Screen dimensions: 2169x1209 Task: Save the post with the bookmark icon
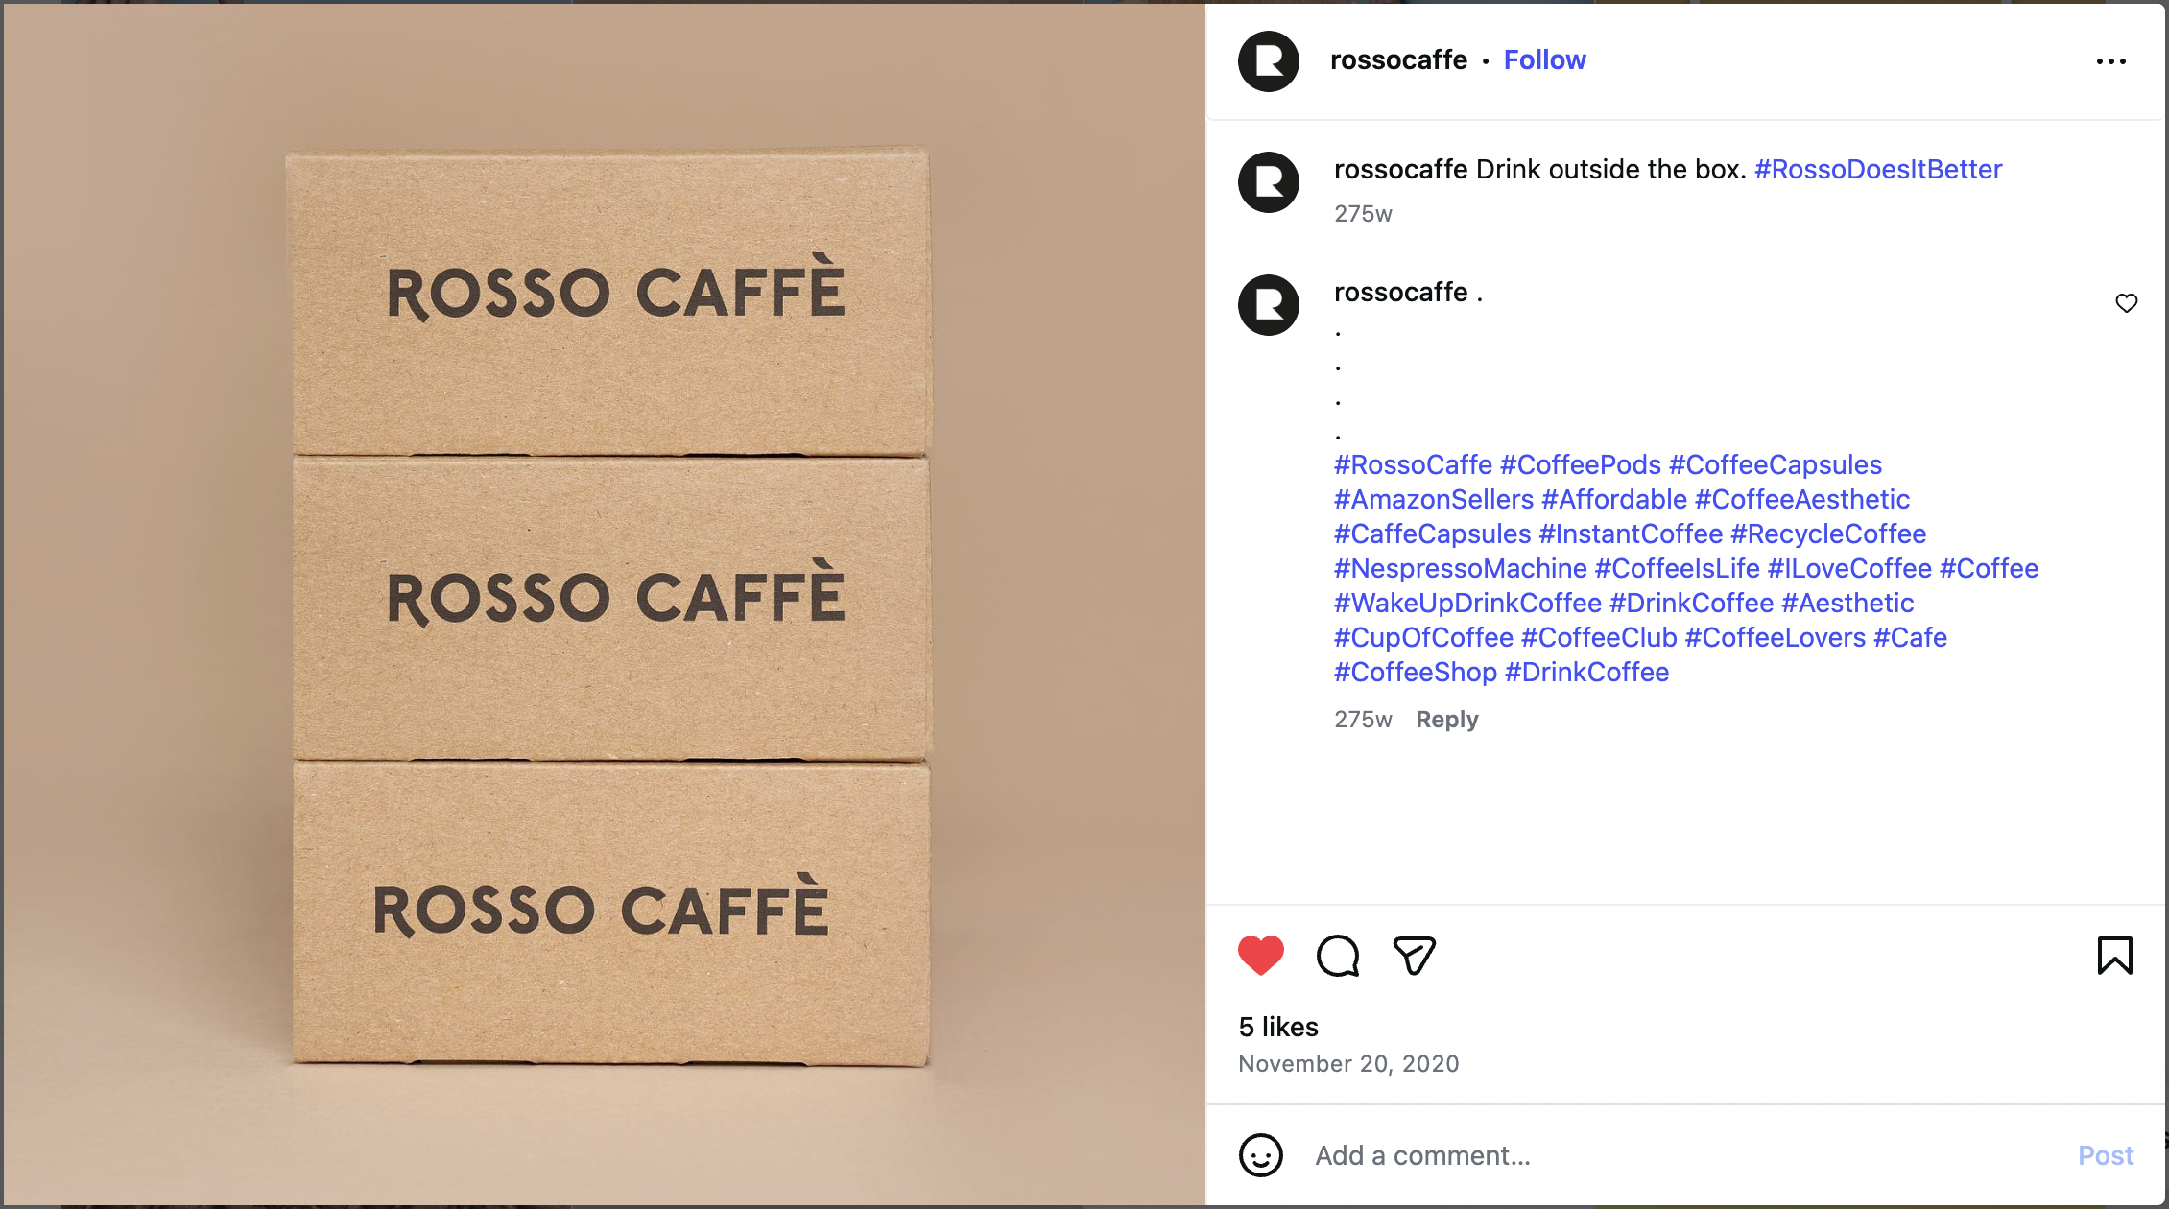click(x=2114, y=956)
